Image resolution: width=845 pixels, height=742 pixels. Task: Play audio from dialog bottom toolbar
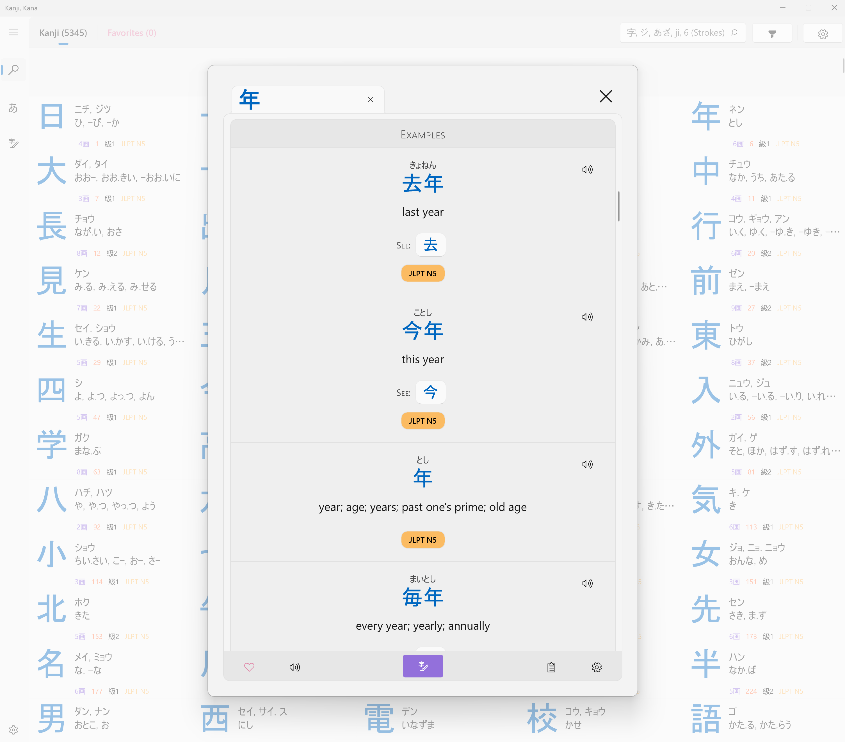[294, 667]
